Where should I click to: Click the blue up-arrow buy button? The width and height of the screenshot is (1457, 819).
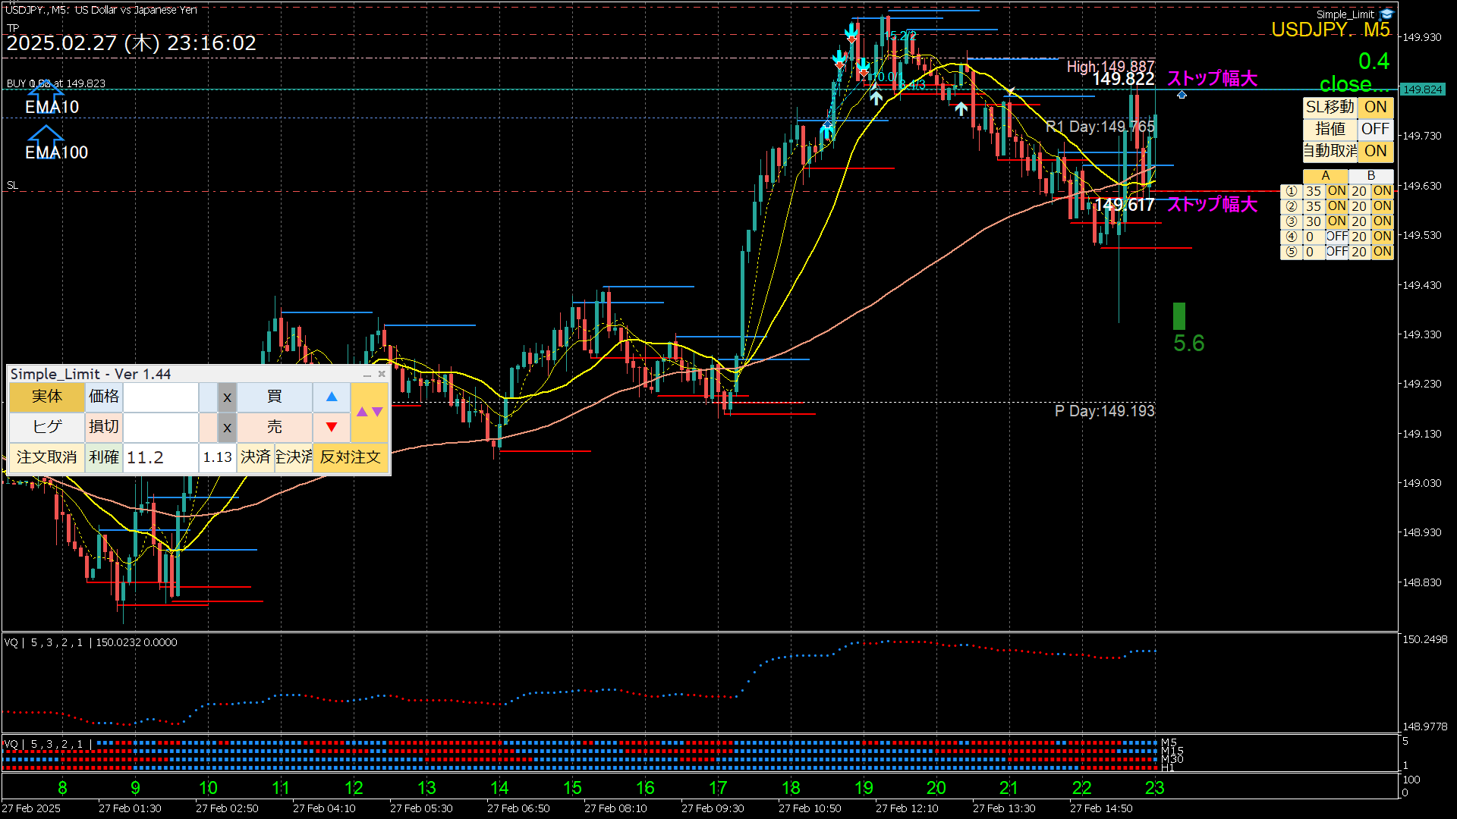click(x=332, y=397)
